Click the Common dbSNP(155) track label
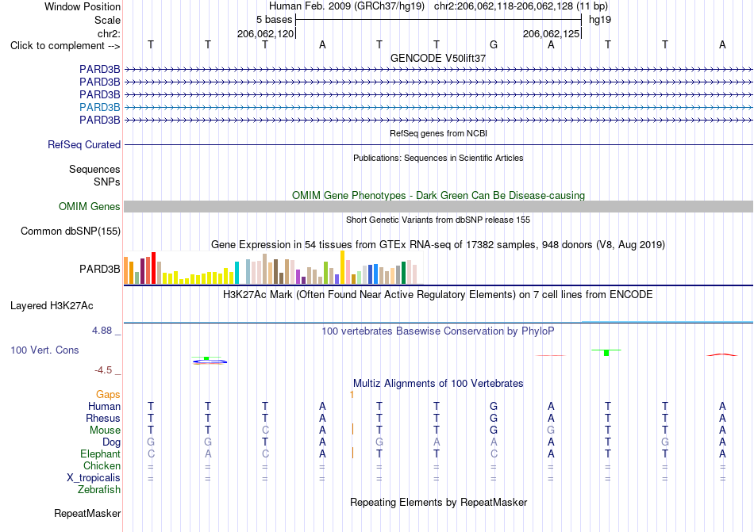Viewport: 754px width, 532px height. pos(71,231)
